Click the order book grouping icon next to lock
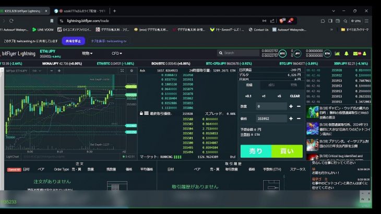Image resolution: width=381 pixels, height=214 pixels. [x=146, y=113]
